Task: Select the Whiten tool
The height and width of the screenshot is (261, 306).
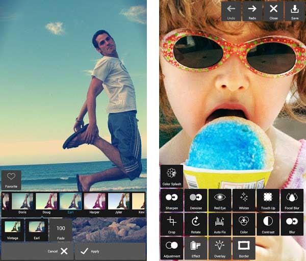Action: pyautogui.click(x=244, y=200)
